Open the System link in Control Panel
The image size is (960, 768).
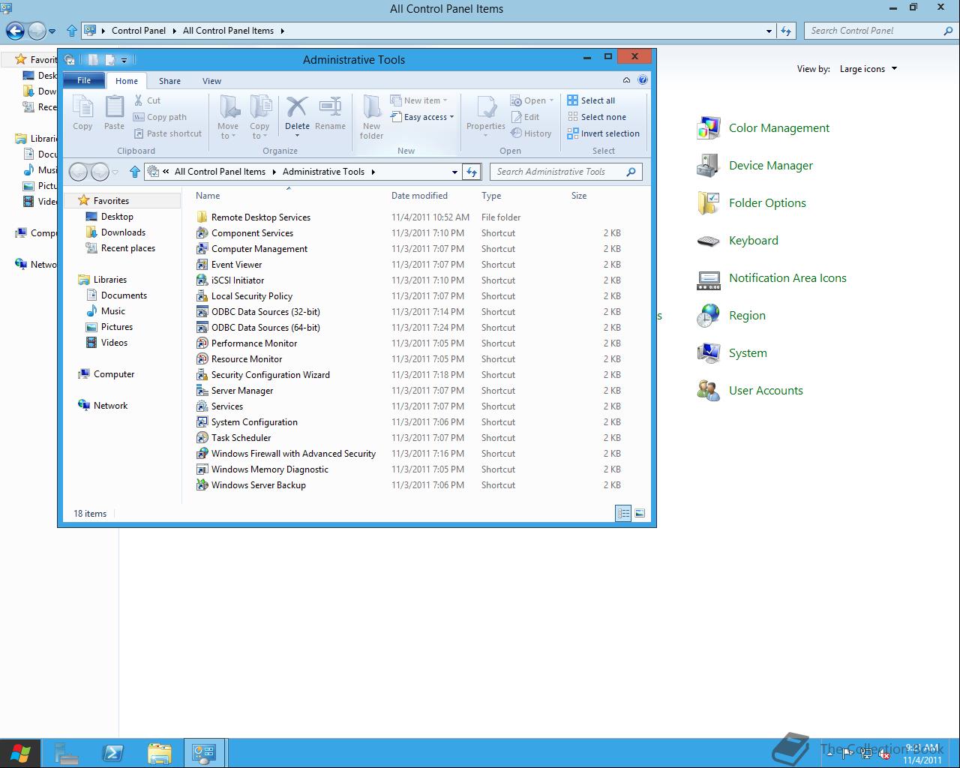click(x=748, y=353)
